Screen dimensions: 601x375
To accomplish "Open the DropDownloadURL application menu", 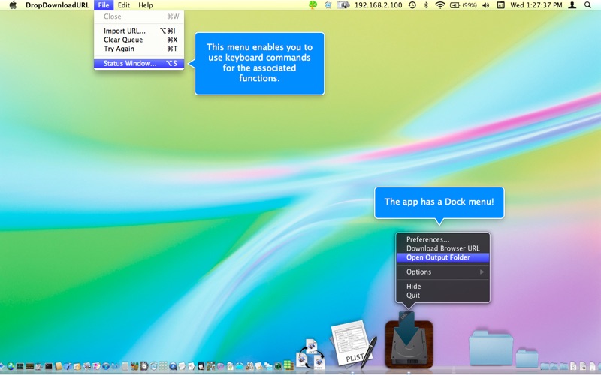I will [57, 5].
